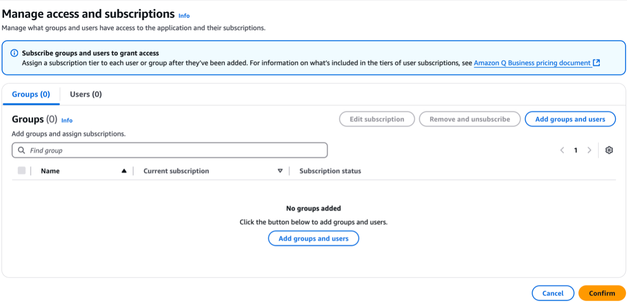Switch to the Users tab
Viewport: 627px width, 302px height.
pyautogui.click(x=85, y=94)
